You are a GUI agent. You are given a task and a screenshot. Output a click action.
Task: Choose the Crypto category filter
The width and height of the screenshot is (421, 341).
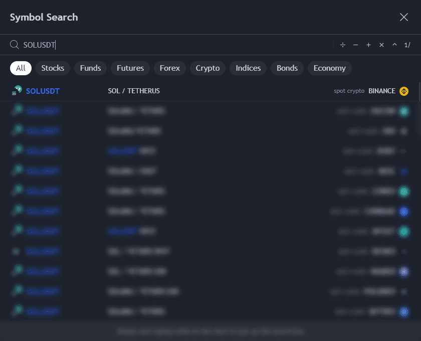(x=207, y=68)
